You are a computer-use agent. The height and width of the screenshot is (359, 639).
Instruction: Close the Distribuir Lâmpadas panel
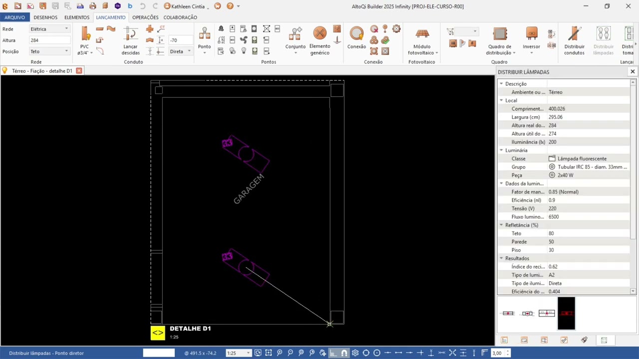click(633, 72)
